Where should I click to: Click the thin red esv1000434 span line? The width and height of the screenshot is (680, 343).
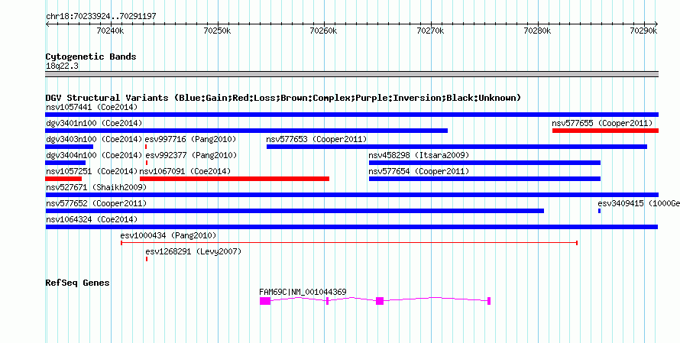(349, 243)
